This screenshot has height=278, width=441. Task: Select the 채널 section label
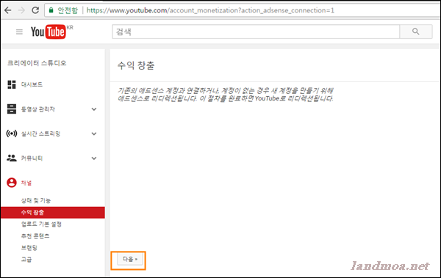pyautogui.click(x=26, y=183)
